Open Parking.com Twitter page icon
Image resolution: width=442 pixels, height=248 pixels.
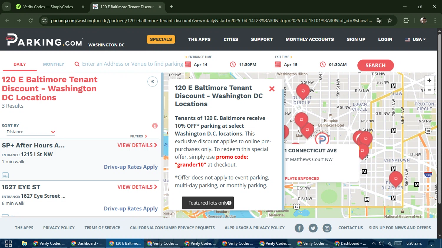313,228
